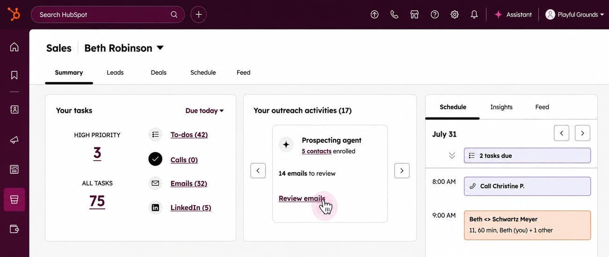
Task: Select Schedule tab in right panel
Action: [453, 107]
